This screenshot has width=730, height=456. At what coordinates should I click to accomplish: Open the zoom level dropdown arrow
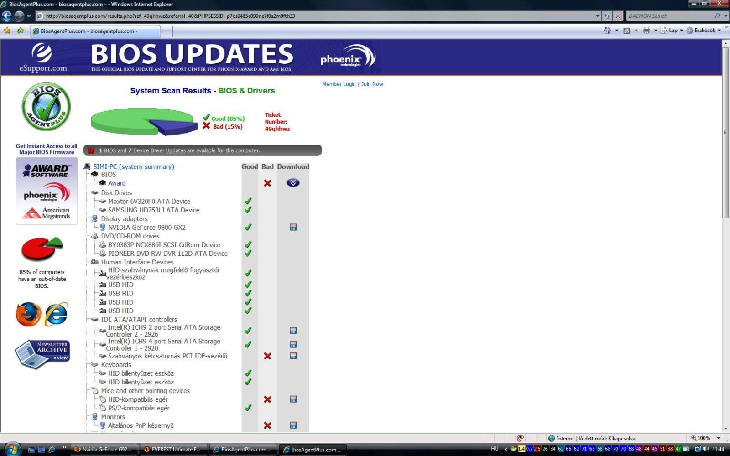[x=718, y=438]
